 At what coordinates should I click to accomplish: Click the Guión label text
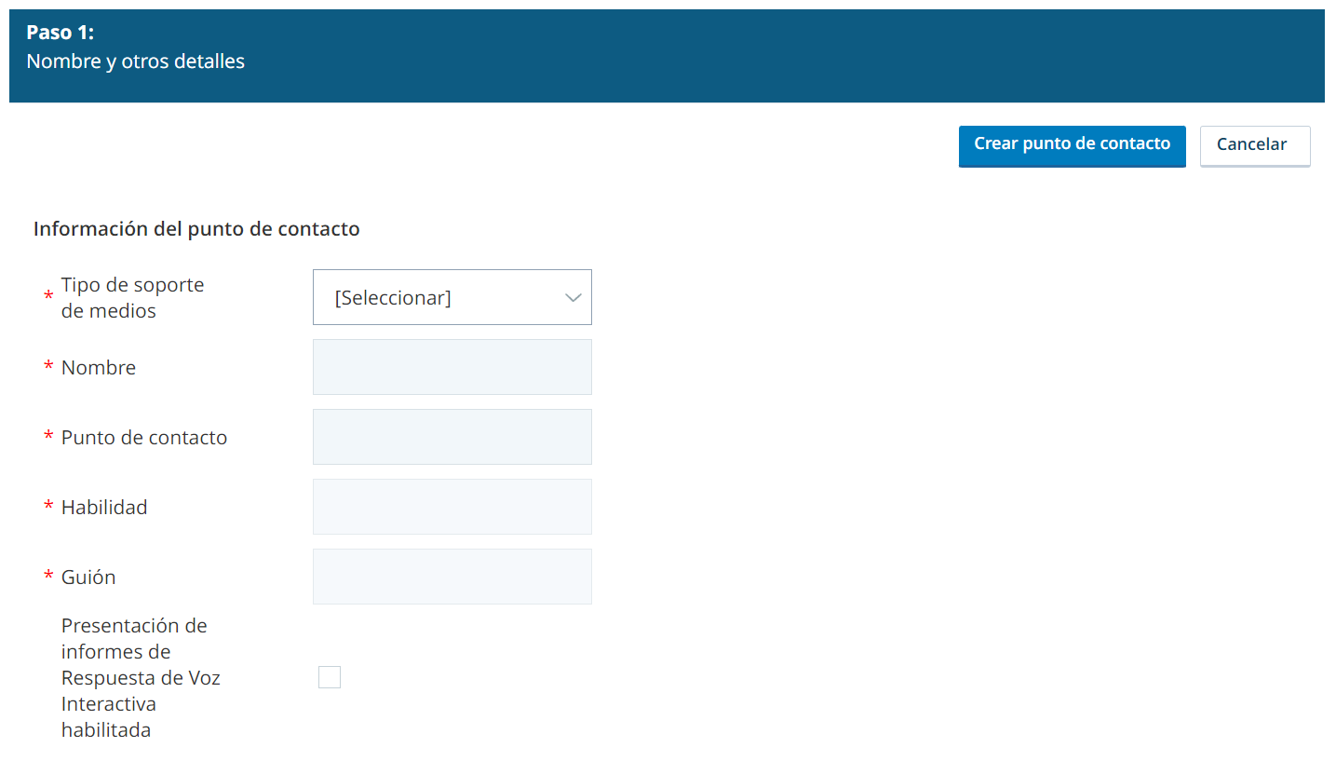(x=88, y=578)
